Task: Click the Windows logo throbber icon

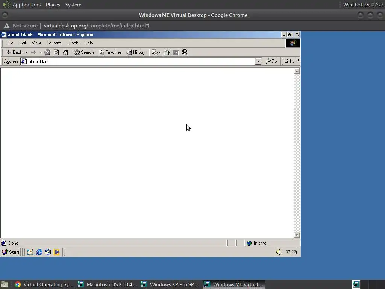Action: (293, 43)
